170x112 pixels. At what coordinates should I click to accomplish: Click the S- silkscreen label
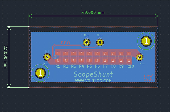[100, 36]
